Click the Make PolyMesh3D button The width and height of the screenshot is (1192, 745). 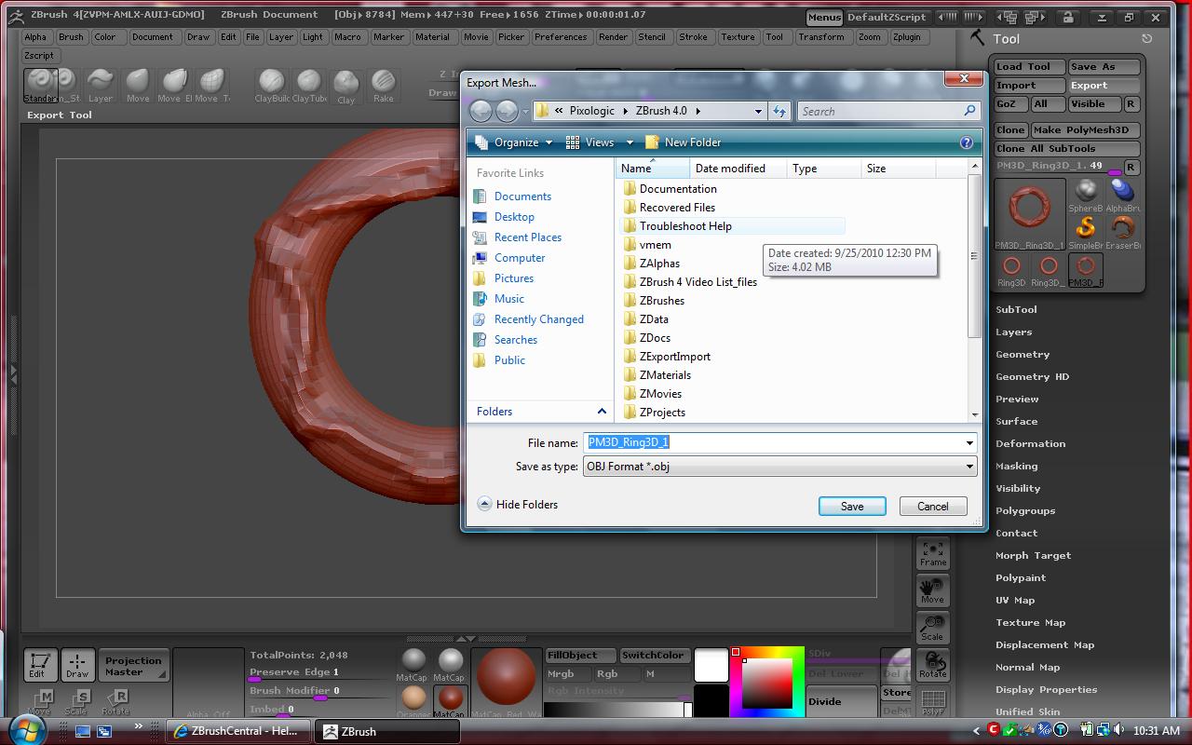[1085, 130]
